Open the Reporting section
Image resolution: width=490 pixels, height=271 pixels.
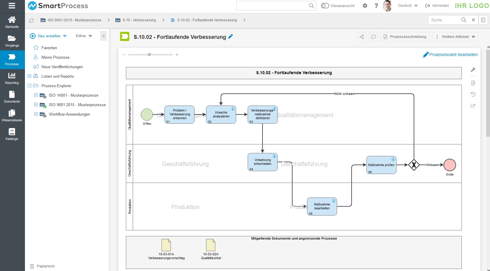point(12,79)
